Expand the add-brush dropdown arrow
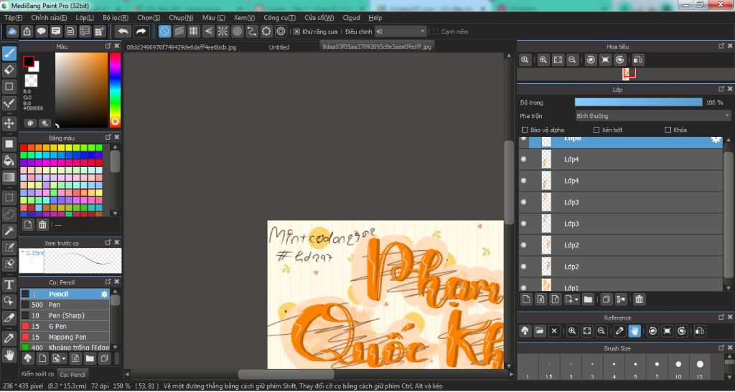The image size is (735, 392). tap(64, 359)
